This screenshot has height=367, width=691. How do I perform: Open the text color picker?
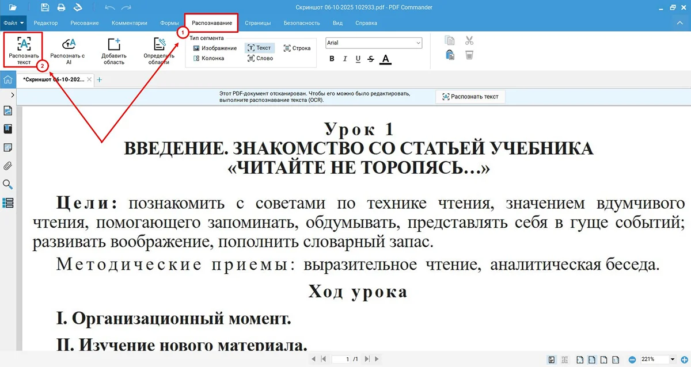(385, 59)
